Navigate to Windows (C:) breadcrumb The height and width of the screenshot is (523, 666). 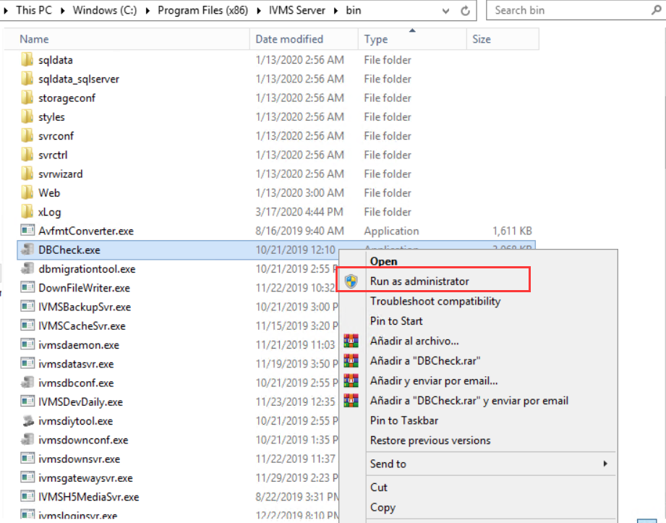point(105,10)
